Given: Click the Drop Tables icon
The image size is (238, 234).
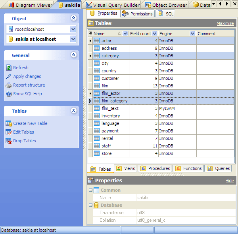Looking at the screenshot, I should 9,141.
